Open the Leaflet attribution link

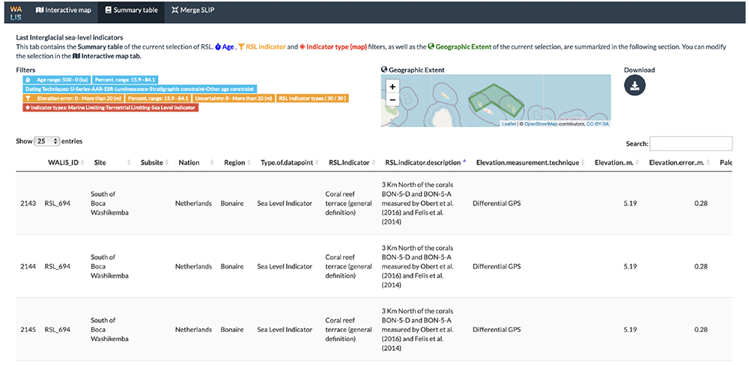[x=509, y=124]
